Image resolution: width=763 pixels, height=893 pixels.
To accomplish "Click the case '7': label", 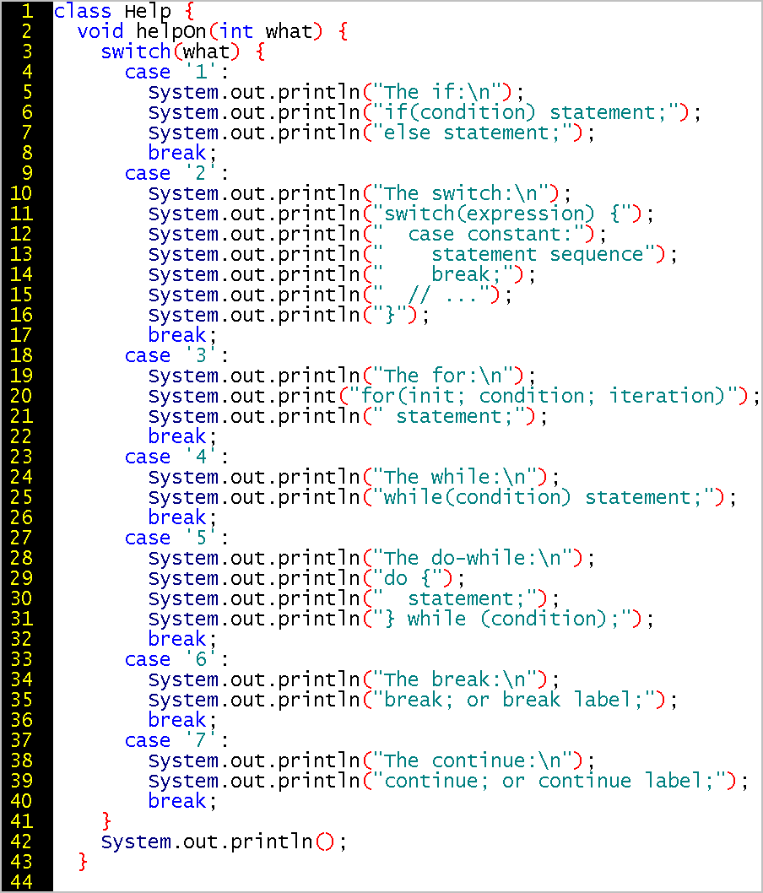I will 176,740.
